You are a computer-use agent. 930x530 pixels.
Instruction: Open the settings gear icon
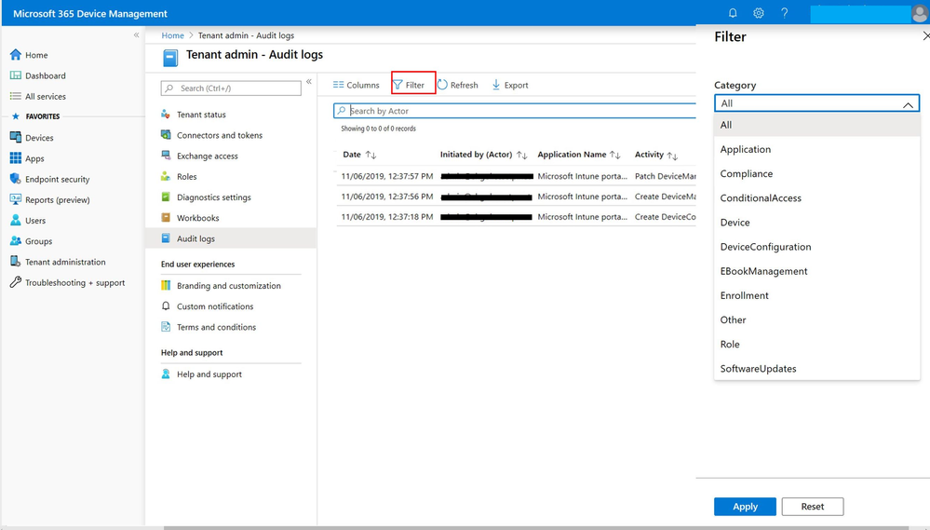pos(759,13)
